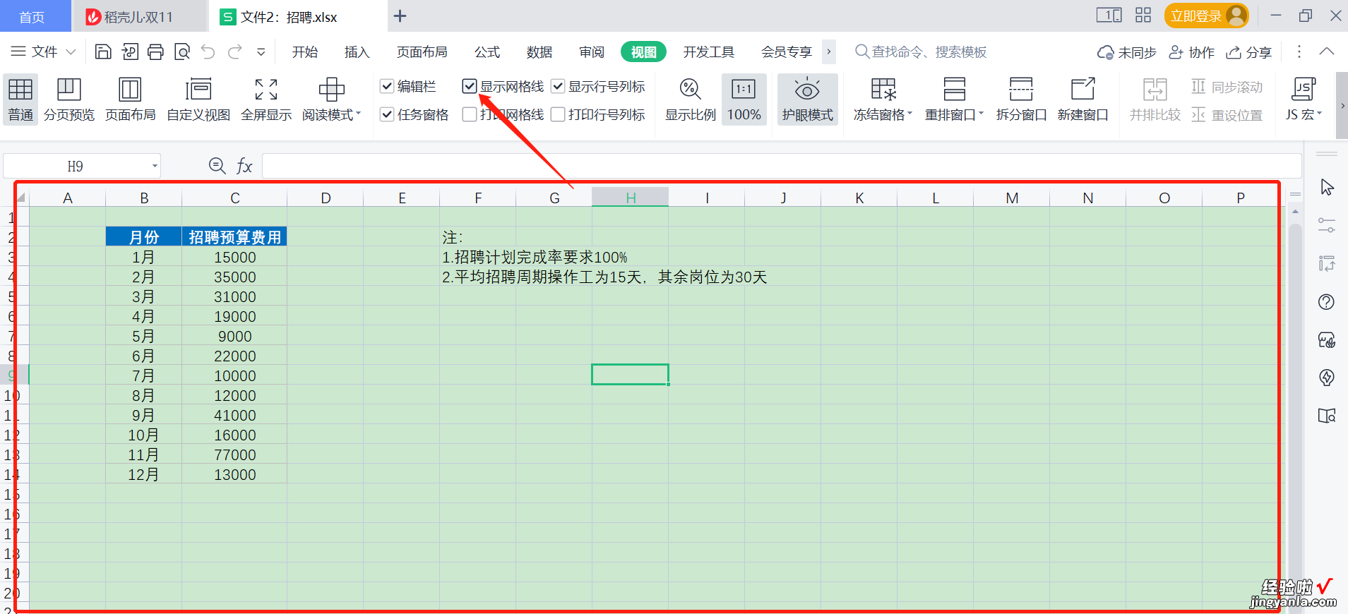Click Not Synced (未同步) status button
The image size is (1348, 614).
tap(1127, 52)
